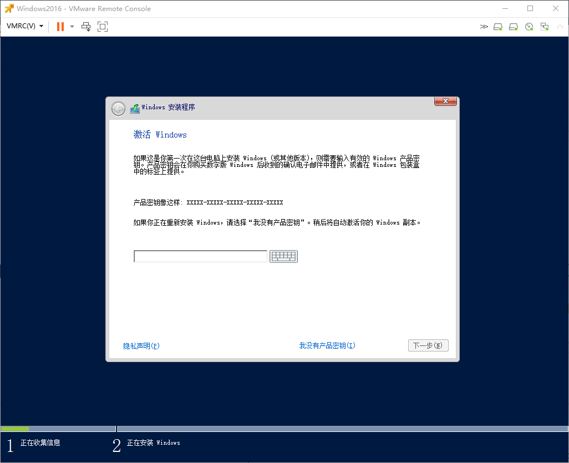Open the CD/DVD drive device icon
This screenshot has width=569, height=463.
(529, 27)
